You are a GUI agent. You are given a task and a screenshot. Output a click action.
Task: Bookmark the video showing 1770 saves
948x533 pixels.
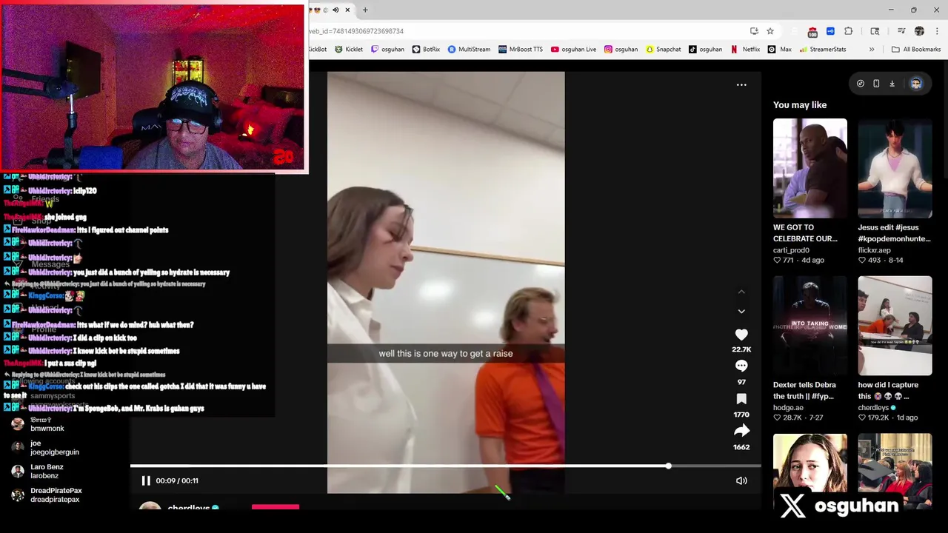coord(741,398)
